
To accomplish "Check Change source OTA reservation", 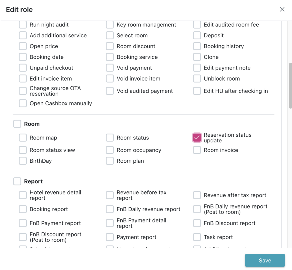I will 23,91.
